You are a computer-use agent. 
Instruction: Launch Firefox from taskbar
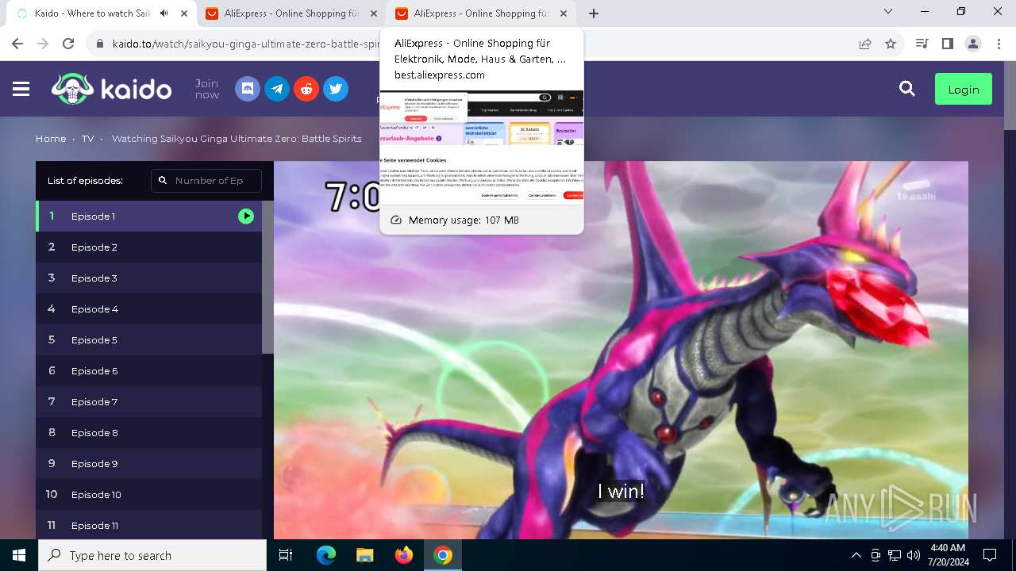coord(404,555)
